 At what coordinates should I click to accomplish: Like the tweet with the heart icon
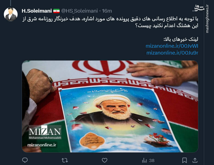tap(105, 160)
